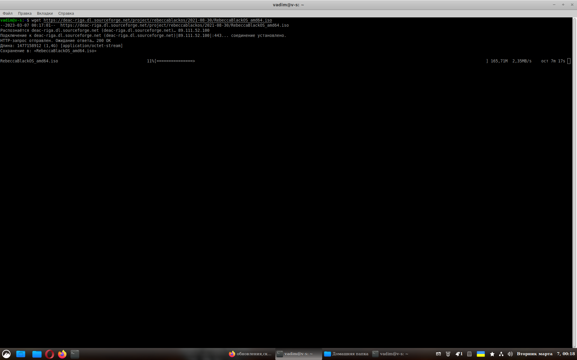The image size is (577, 360).
Task: Open notifications bell tray icon
Action: 459,354
